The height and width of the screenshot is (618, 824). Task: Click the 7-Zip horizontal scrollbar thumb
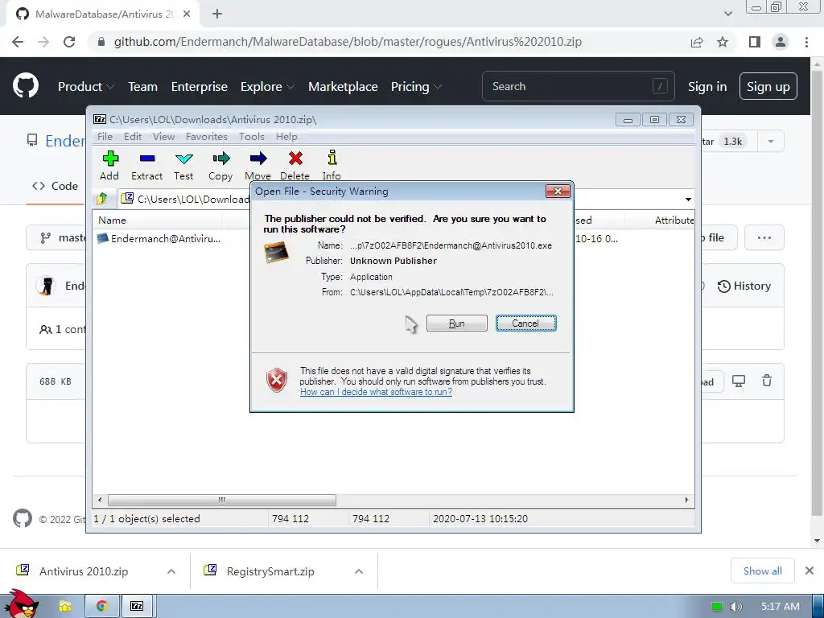222,500
